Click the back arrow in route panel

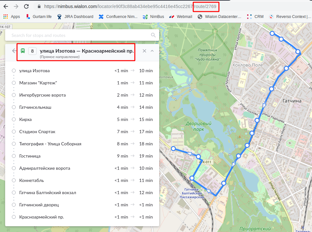coord(14,51)
